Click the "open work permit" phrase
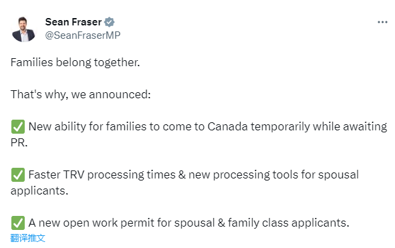The height and width of the screenshot is (248, 395). [x=108, y=223]
